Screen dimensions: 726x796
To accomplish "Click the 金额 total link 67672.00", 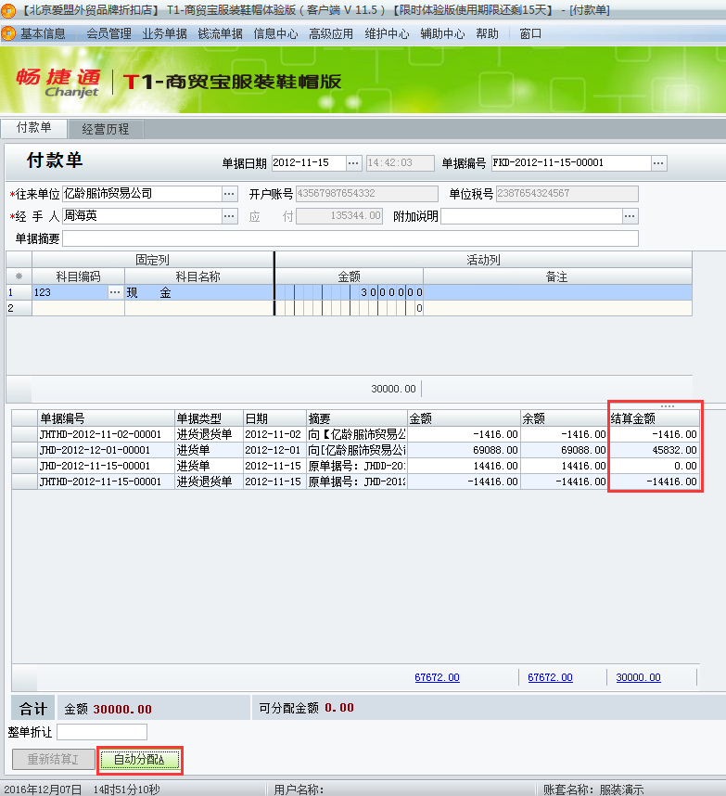I will point(437,677).
